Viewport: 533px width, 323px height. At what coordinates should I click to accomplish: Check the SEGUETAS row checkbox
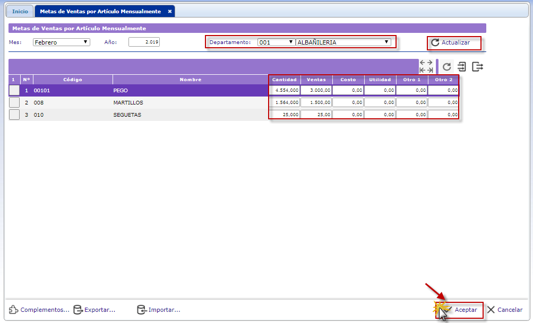14,115
